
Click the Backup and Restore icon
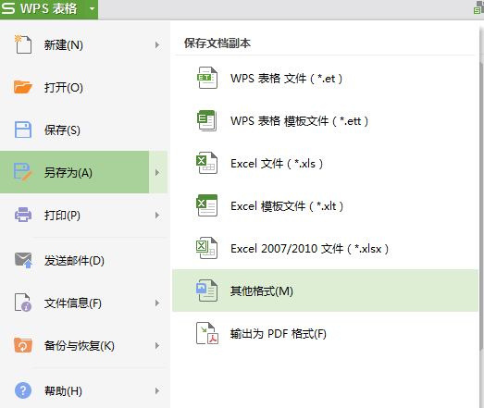tap(23, 345)
